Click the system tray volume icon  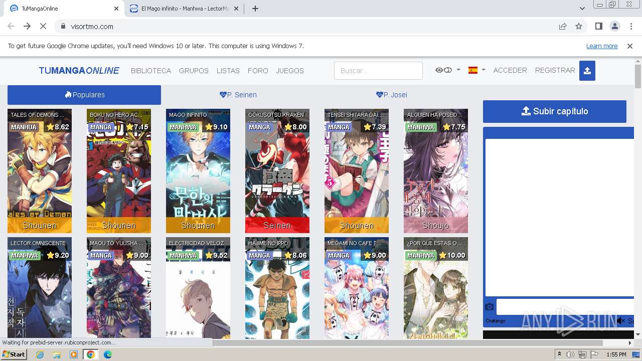pos(570,354)
